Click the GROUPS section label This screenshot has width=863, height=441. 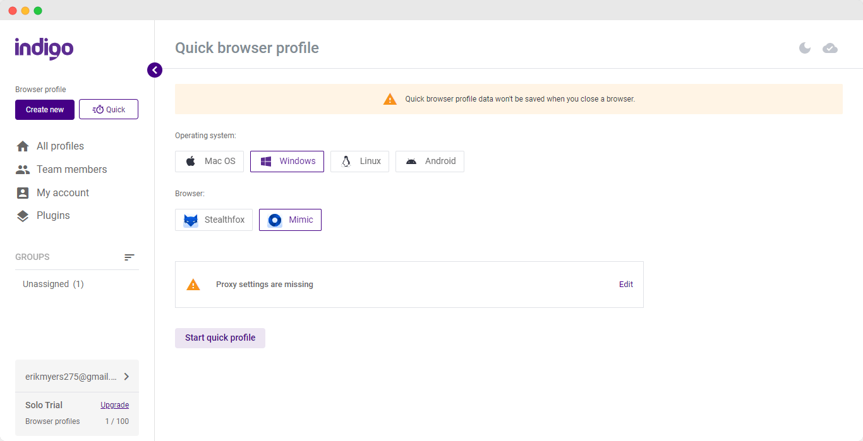pos(32,257)
